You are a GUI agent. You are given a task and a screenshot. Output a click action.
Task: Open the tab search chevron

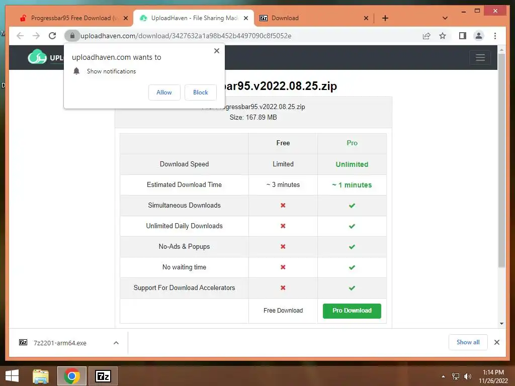[445, 18]
